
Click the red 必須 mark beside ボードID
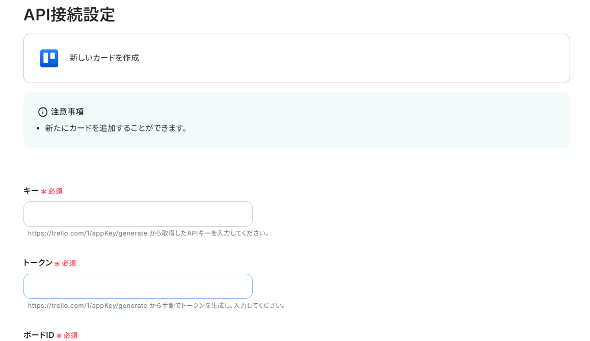(x=67, y=335)
